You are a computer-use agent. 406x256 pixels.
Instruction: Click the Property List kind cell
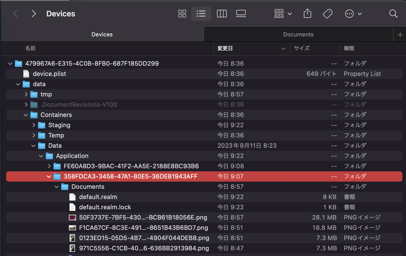pyautogui.click(x=362, y=74)
